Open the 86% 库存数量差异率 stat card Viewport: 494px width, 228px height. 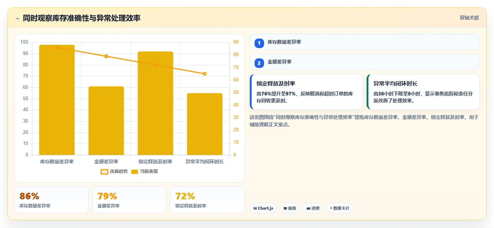click(51, 200)
